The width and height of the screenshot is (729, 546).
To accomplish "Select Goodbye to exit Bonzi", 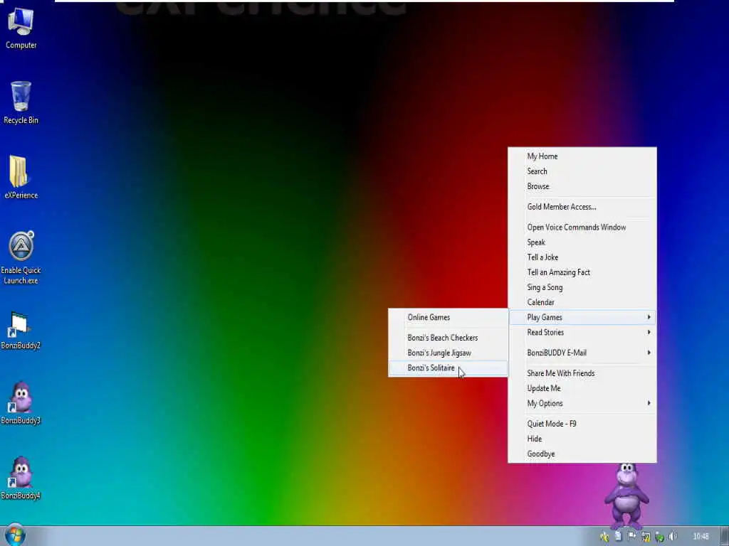I will click(582, 454).
